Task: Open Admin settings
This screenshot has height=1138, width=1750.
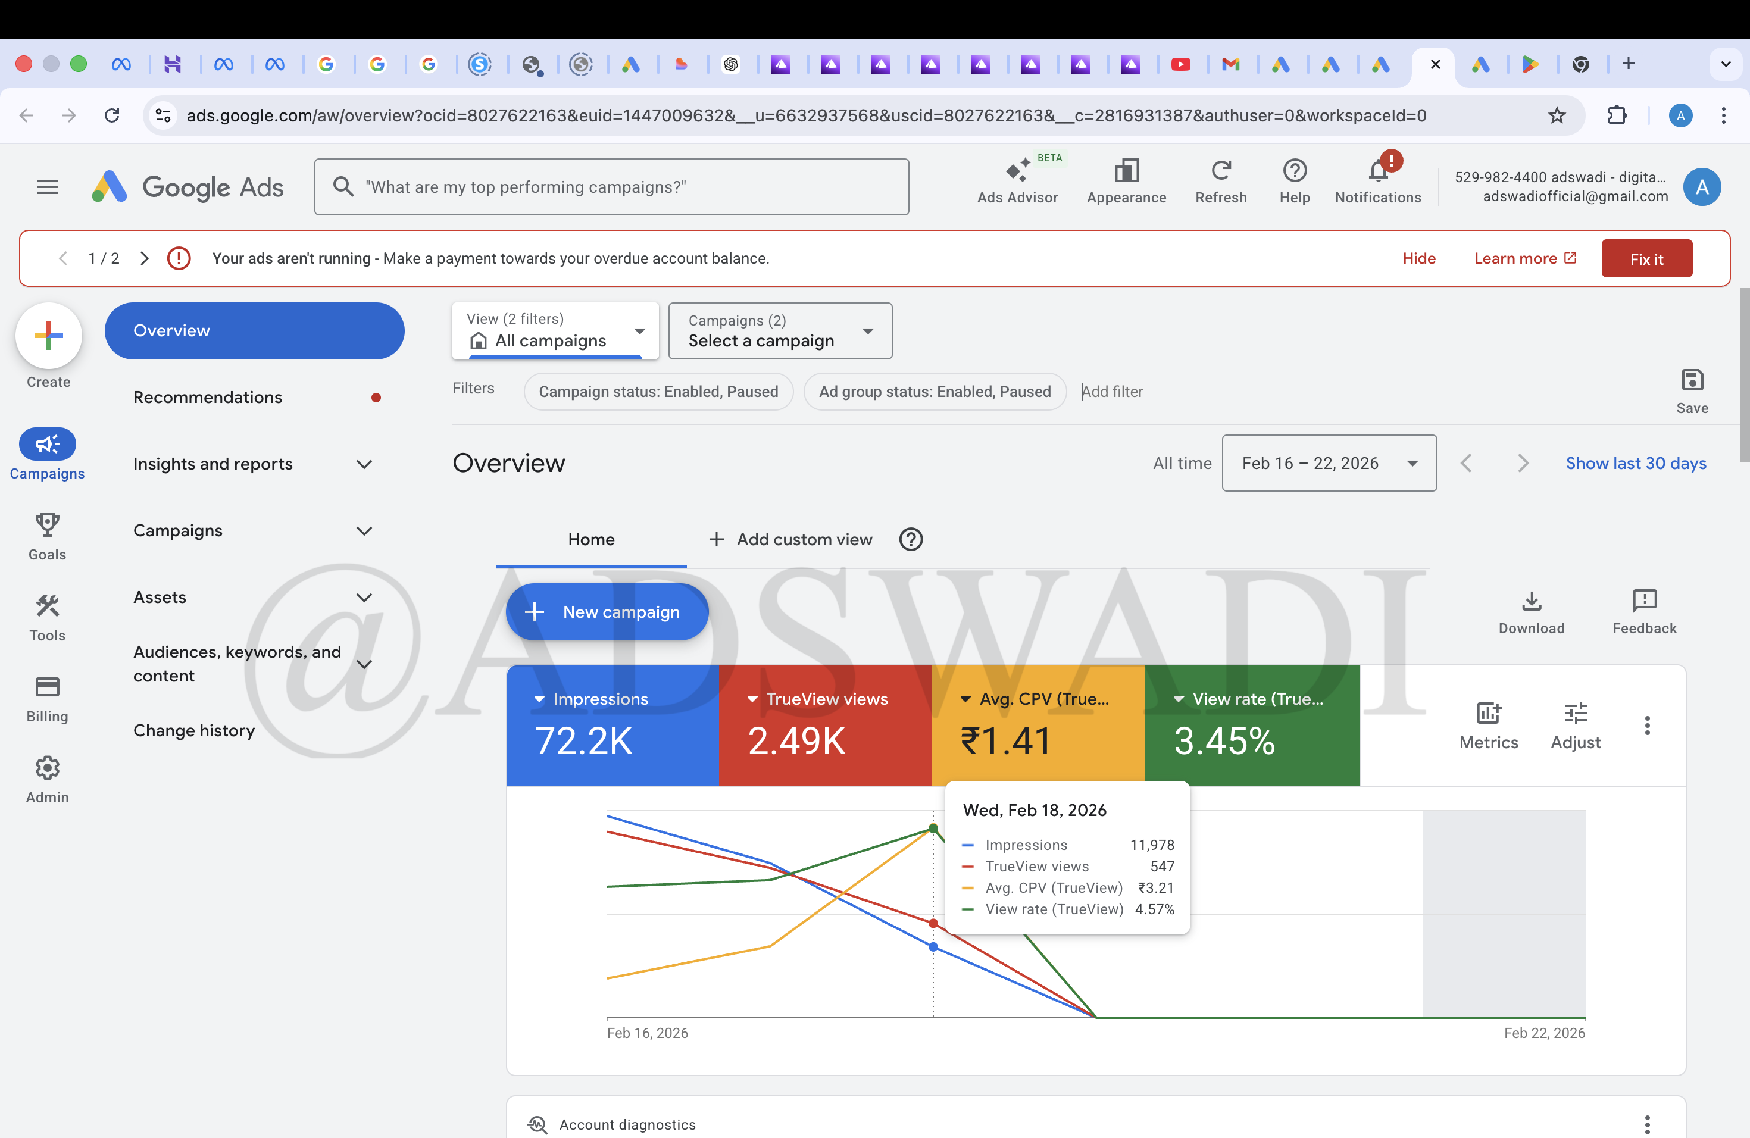Action: [x=46, y=779]
